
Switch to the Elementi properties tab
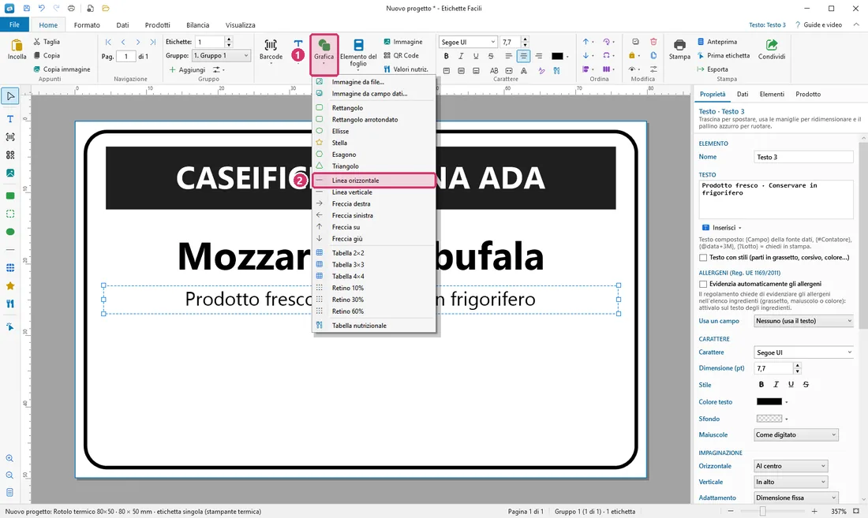click(x=772, y=94)
